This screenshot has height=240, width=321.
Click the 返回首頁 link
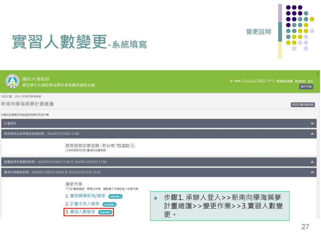(300, 81)
